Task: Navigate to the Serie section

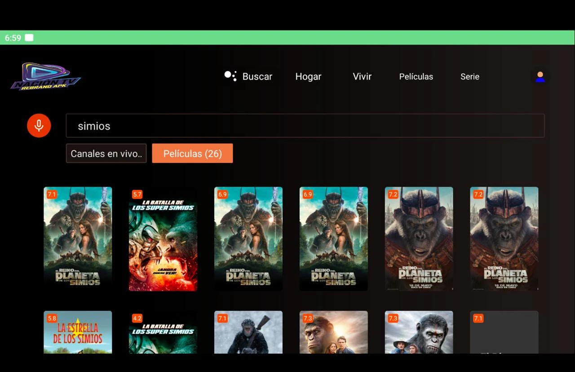Action: pos(470,76)
